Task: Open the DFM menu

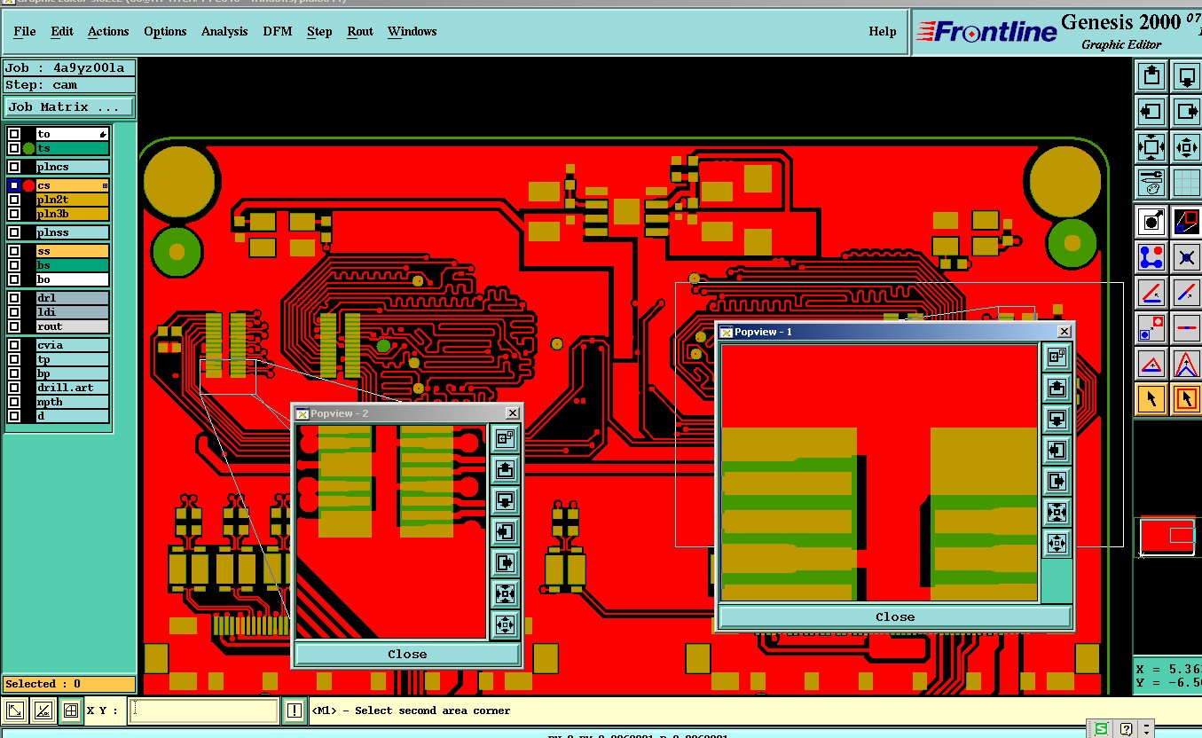Action: click(277, 31)
